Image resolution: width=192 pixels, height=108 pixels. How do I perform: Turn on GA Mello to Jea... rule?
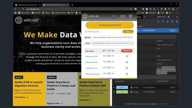click(109, 67)
